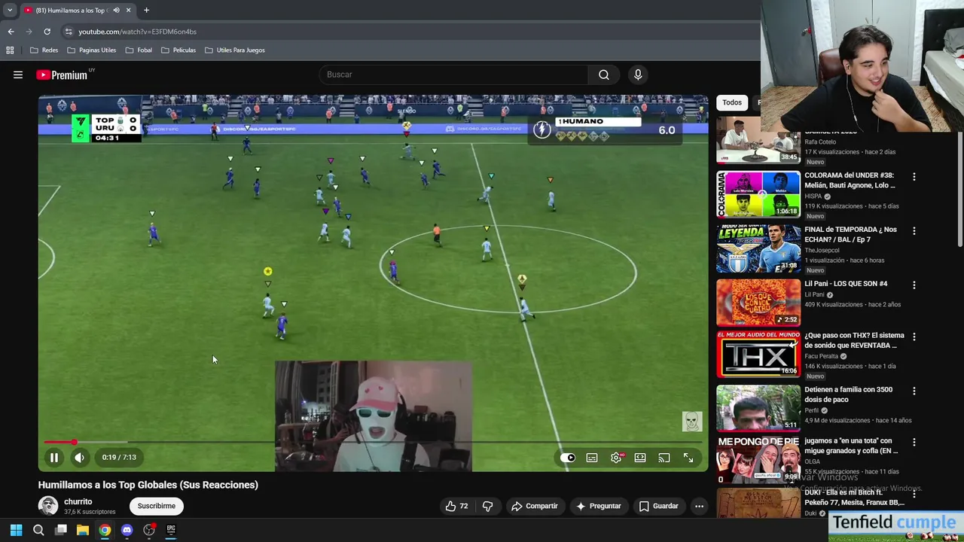Open the player settings gear

(616, 458)
